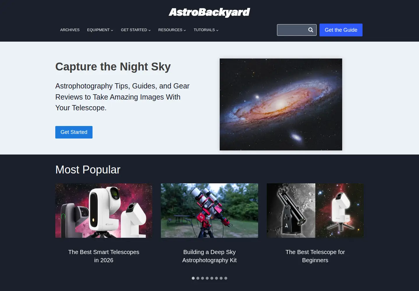Screen dimensions: 419x291
Task: Select the second carousel pagination dot
Action: [x=198, y=278]
